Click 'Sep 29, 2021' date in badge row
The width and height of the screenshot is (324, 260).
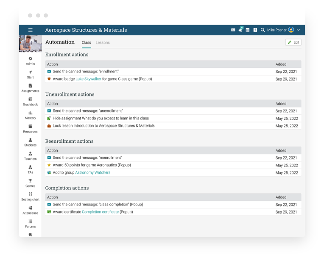pyautogui.click(x=286, y=79)
